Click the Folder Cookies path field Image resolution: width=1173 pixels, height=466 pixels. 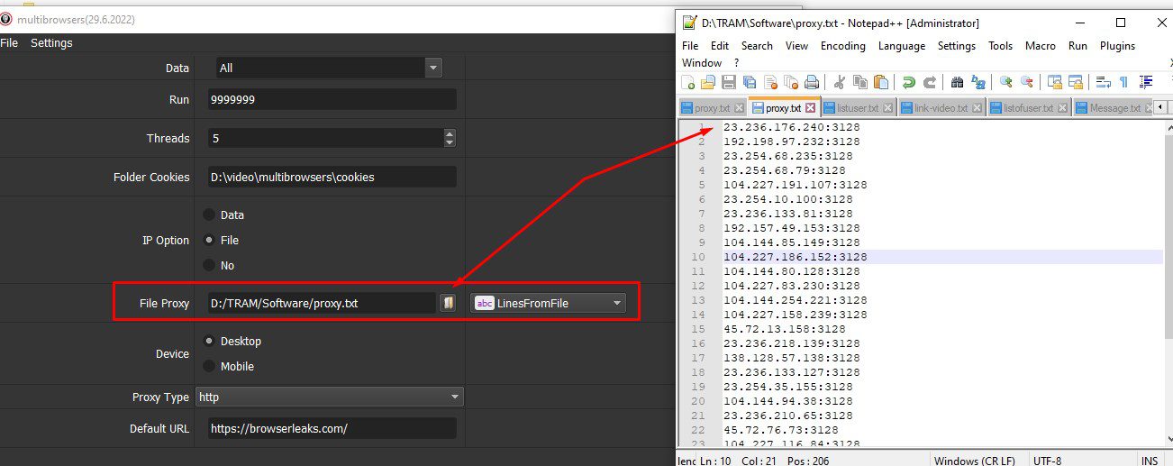pyautogui.click(x=332, y=177)
